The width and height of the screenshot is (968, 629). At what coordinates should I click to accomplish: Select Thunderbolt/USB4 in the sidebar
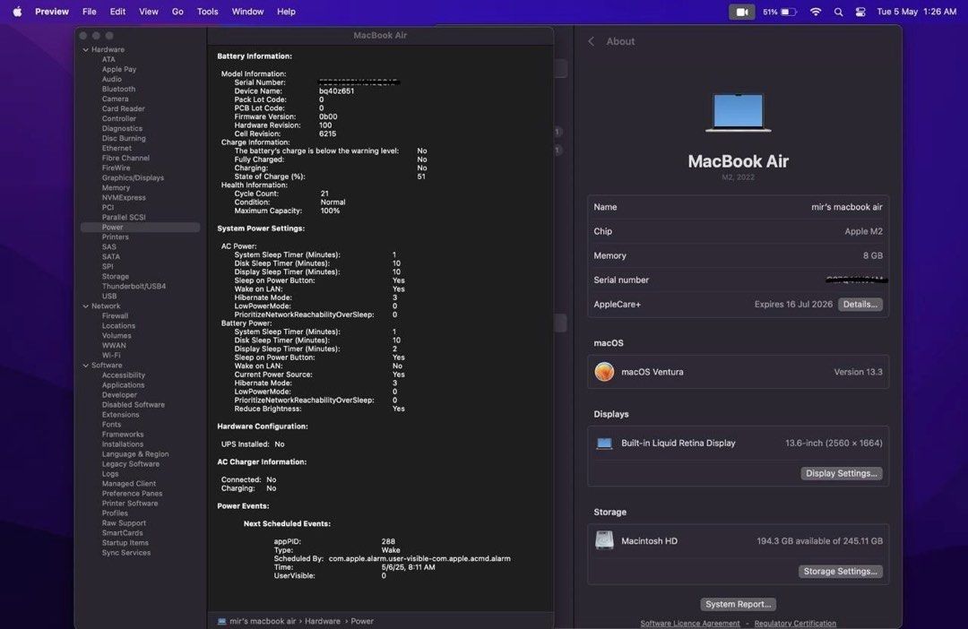click(134, 287)
